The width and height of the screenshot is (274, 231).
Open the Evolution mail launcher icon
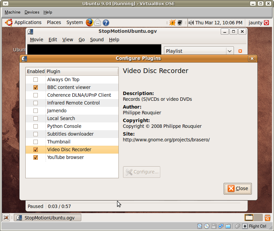tap(98, 23)
